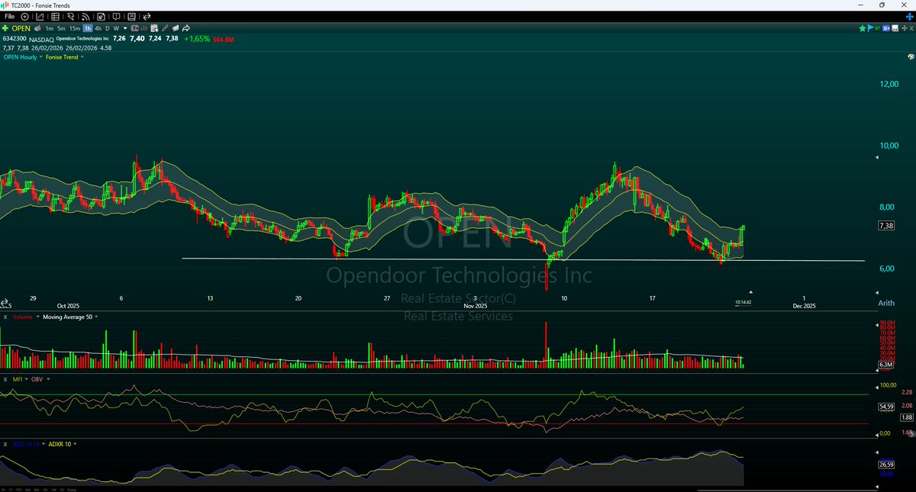Close the chart pane with X

[x=911, y=28]
